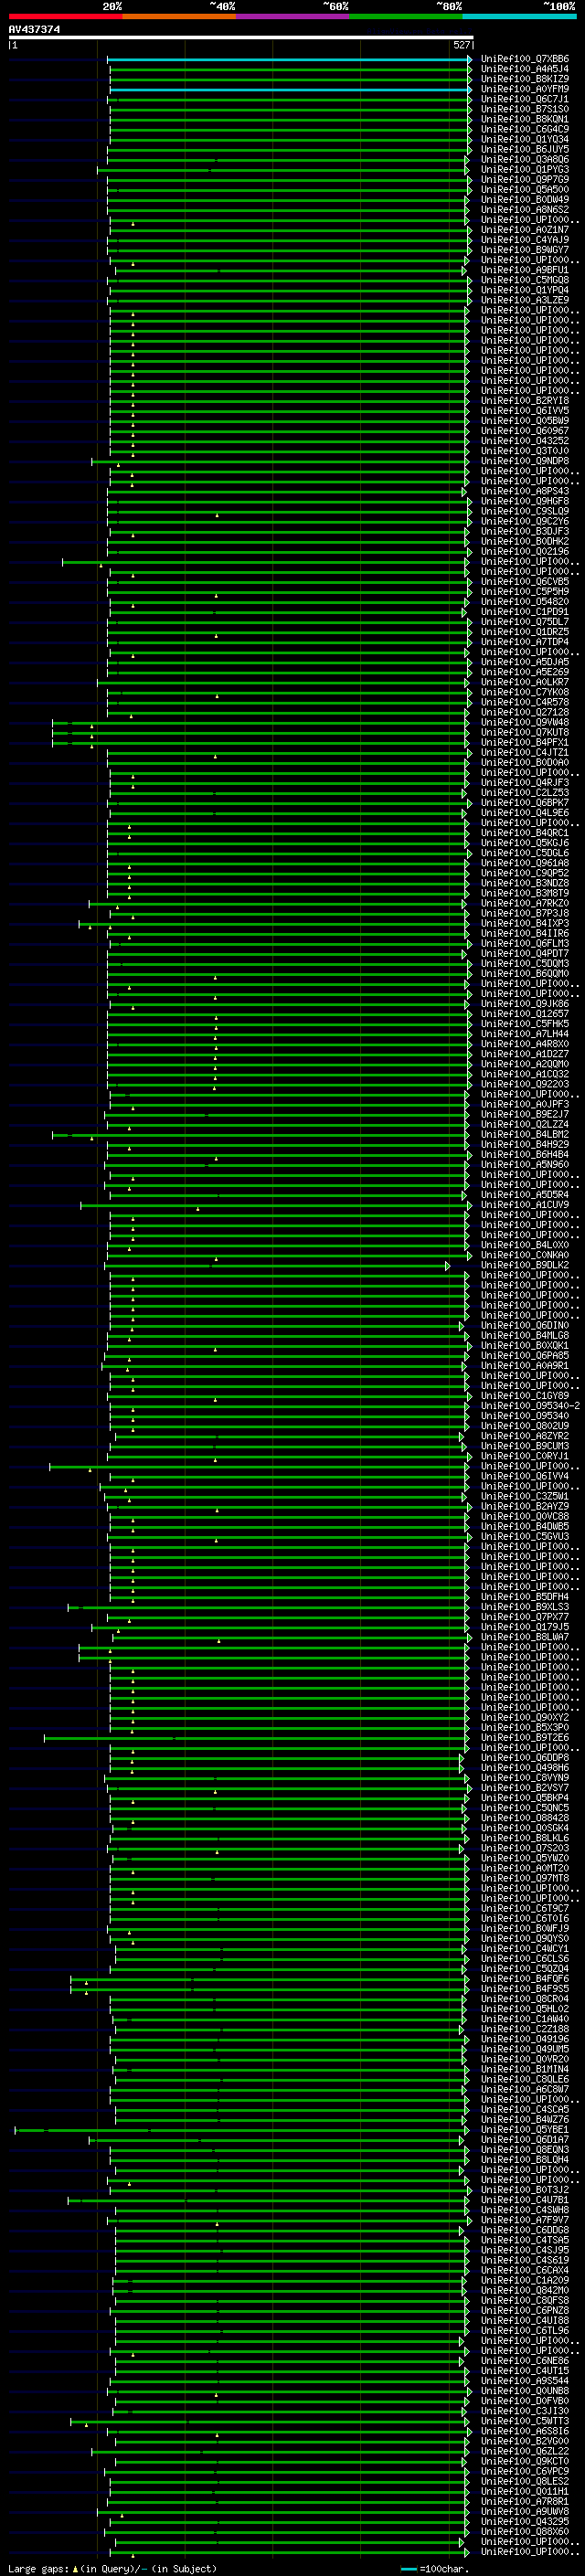Open hit UniRef100_B4FQF6
Screen dimensions: 585x2576
click(525, 1978)
